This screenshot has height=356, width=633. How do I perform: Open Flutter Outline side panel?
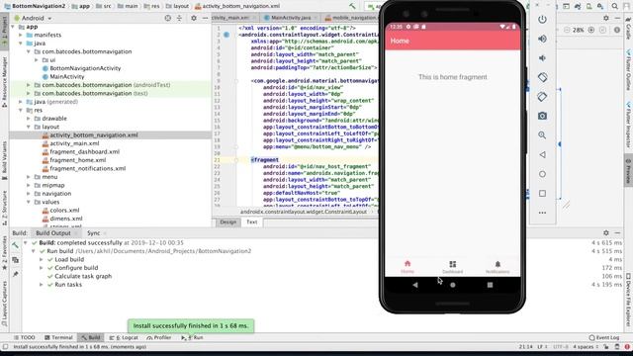pyautogui.click(x=628, y=69)
